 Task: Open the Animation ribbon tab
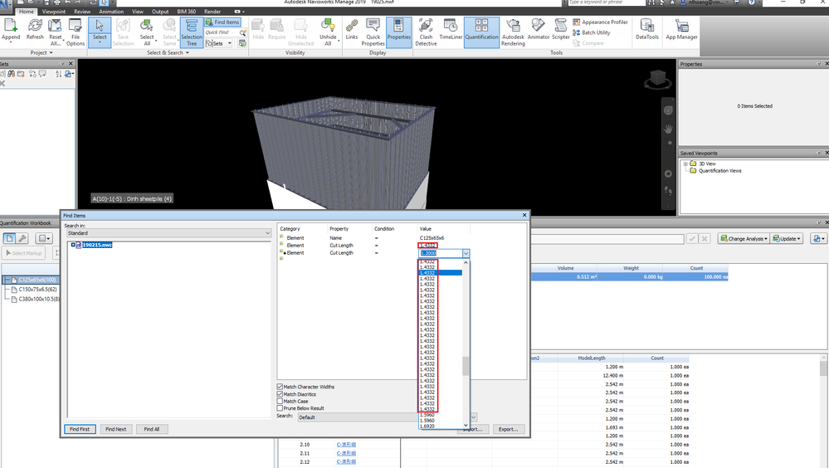pyautogui.click(x=111, y=11)
